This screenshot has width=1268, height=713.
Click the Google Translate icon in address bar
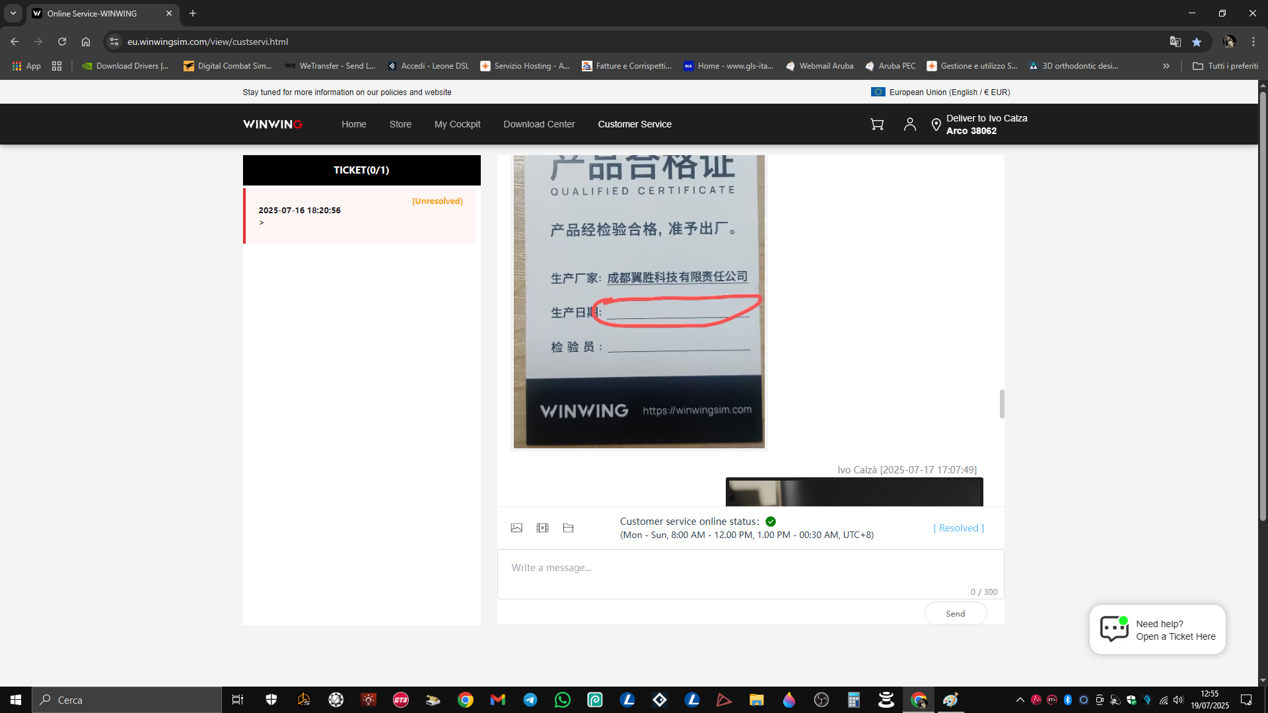pyautogui.click(x=1176, y=42)
